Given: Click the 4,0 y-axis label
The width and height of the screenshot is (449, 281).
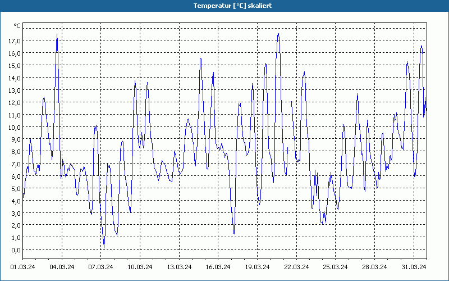Looking at the screenshot, I should pos(16,201).
